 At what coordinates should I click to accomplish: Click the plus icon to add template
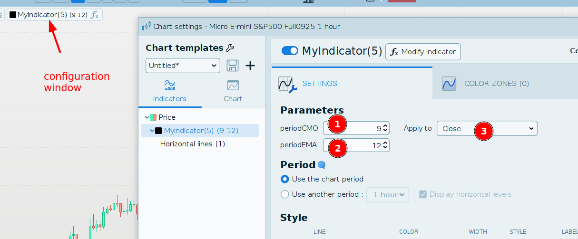click(250, 66)
